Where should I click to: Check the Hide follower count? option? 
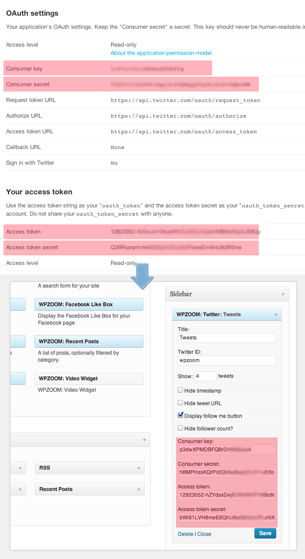click(x=180, y=428)
